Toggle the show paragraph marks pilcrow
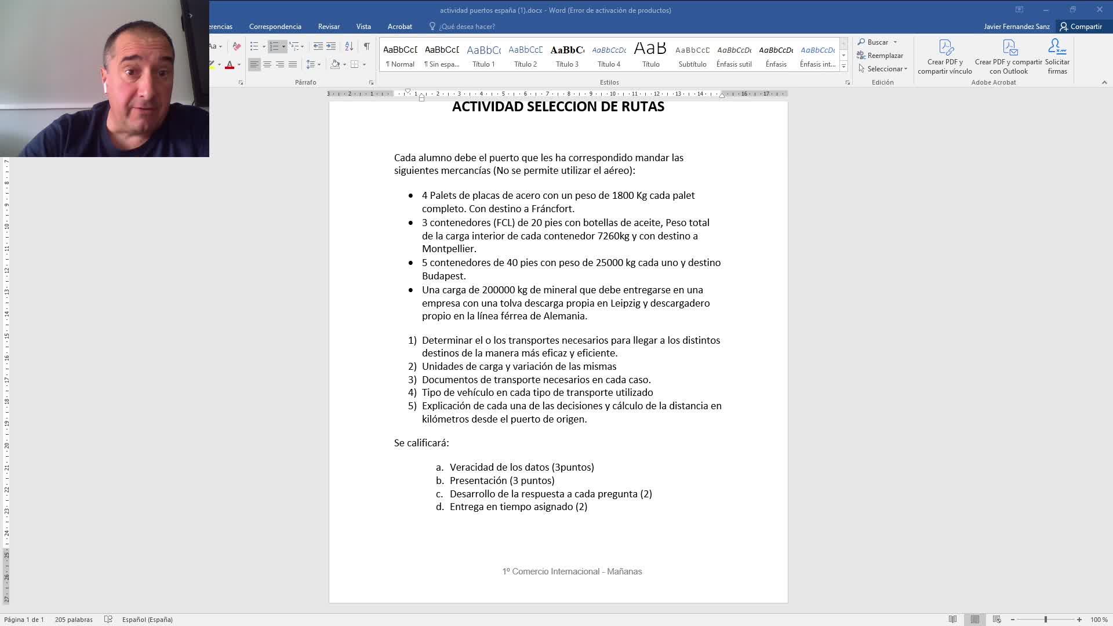The width and height of the screenshot is (1113, 626). [x=366, y=46]
